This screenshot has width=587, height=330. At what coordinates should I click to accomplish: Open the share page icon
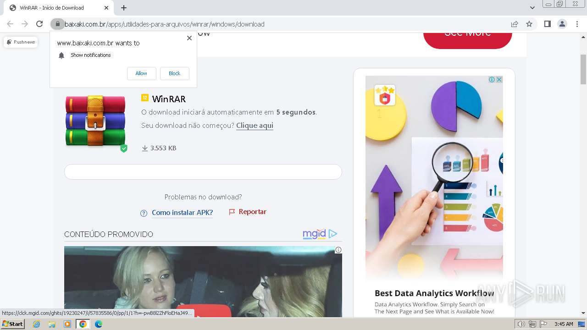(x=515, y=24)
